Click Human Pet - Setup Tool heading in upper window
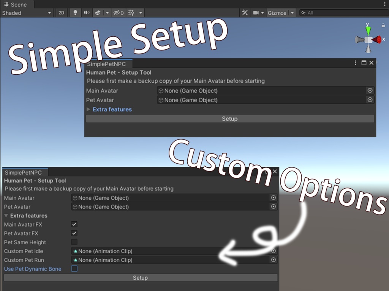 click(x=119, y=72)
